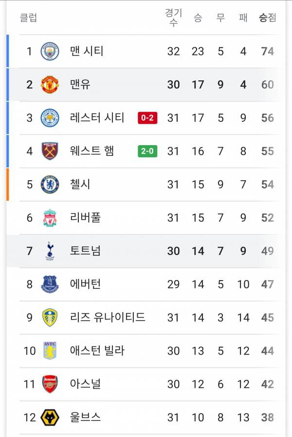This screenshot has height=437, width=292.
Task: Open the 토트넘 team row
Action: [146, 251]
